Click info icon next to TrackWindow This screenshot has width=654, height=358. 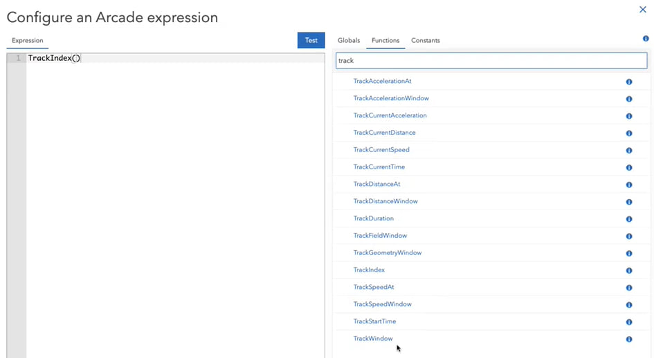pos(629,339)
